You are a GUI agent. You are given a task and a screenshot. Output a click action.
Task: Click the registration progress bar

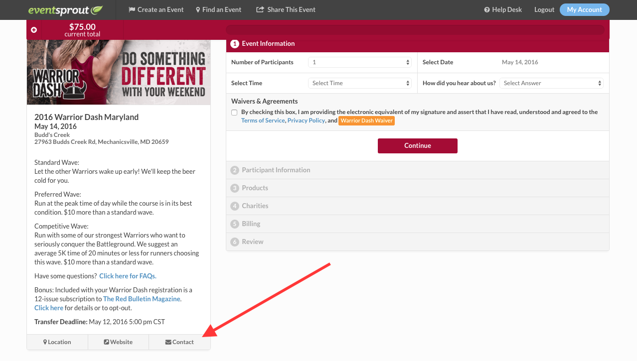415,30
